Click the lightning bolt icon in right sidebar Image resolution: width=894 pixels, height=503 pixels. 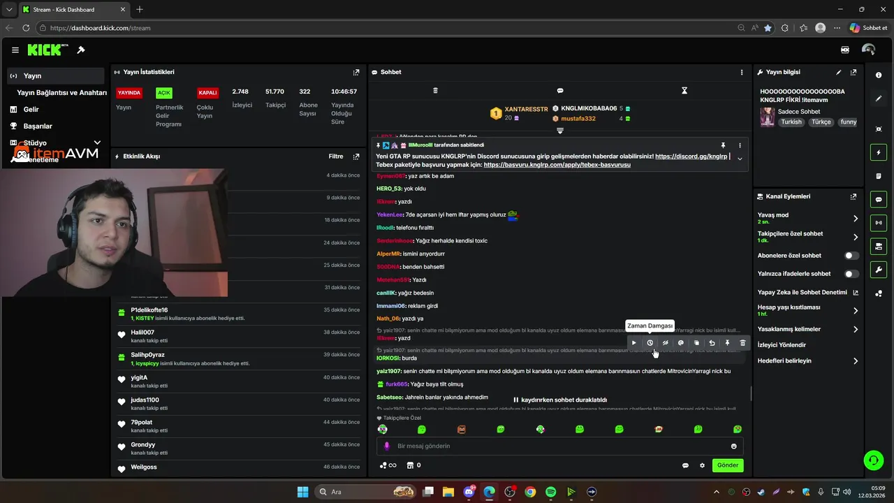879,152
